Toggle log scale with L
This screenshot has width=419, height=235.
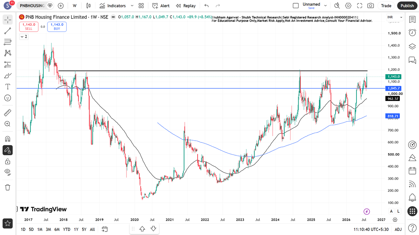(398, 211)
